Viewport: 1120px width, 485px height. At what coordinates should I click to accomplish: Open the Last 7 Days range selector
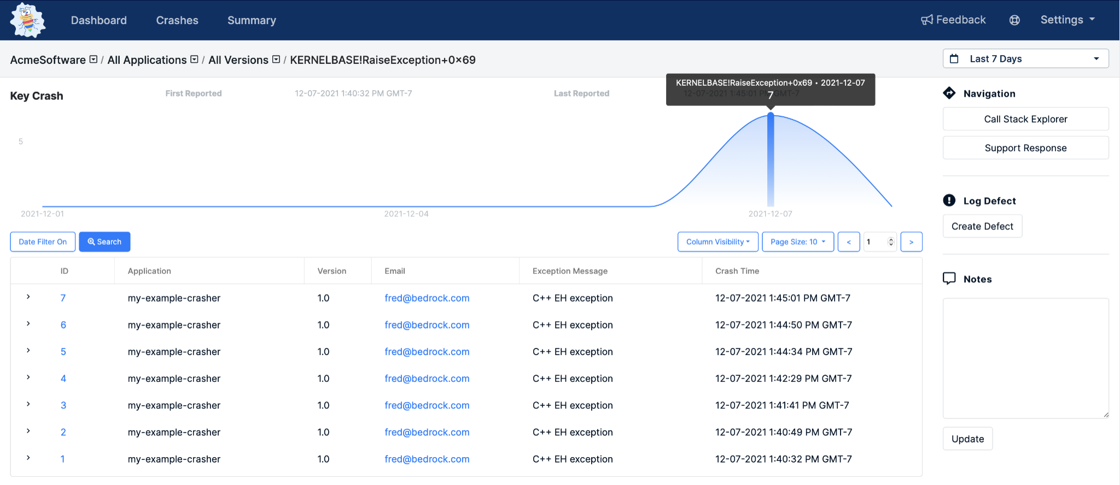pyautogui.click(x=1025, y=58)
